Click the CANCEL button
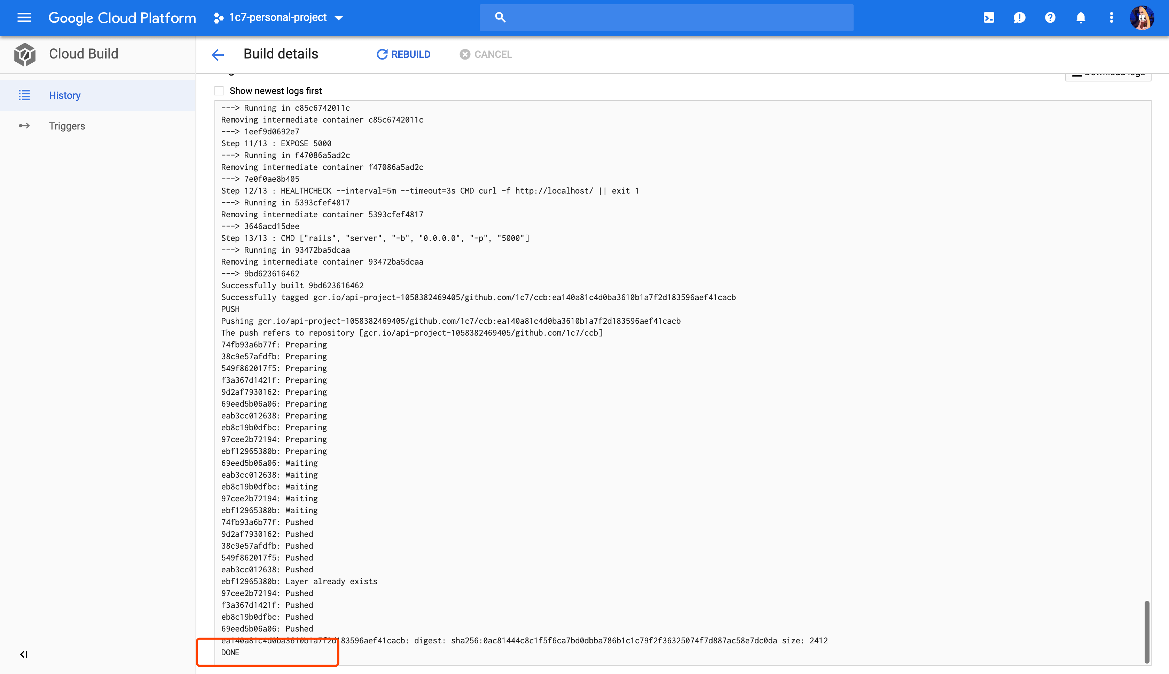The height and width of the screenshot is (674, 1169). click(x=486, y=55)
